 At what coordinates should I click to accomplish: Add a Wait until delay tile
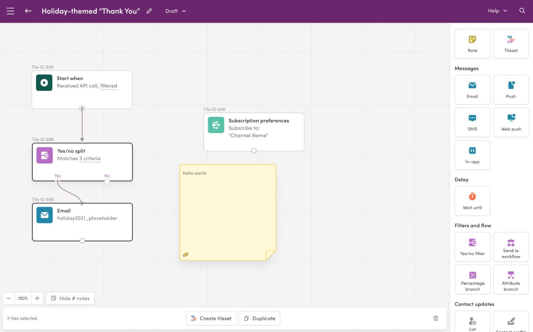[x=472, y=201]
